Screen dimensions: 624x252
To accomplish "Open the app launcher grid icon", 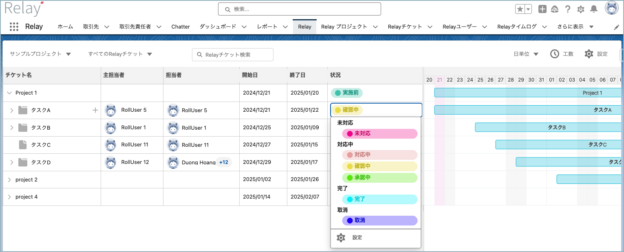I will click(x=14, y=27).
